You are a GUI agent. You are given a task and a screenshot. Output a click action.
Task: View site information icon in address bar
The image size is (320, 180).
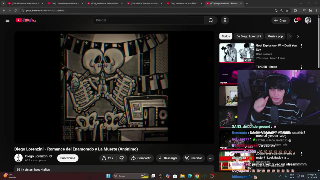point(23,10)
